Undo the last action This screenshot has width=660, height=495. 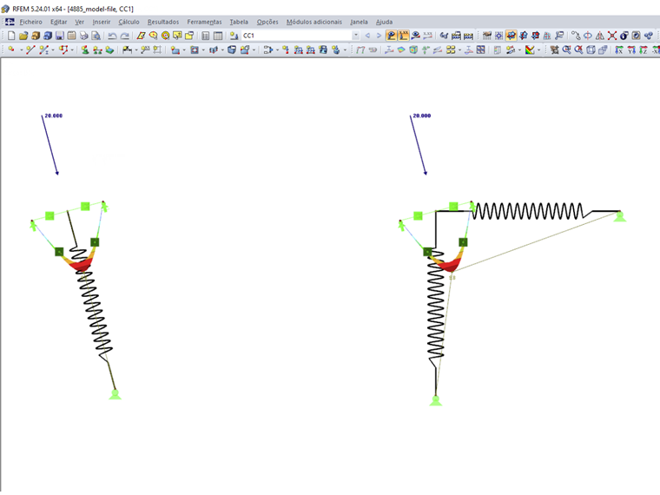112,36
